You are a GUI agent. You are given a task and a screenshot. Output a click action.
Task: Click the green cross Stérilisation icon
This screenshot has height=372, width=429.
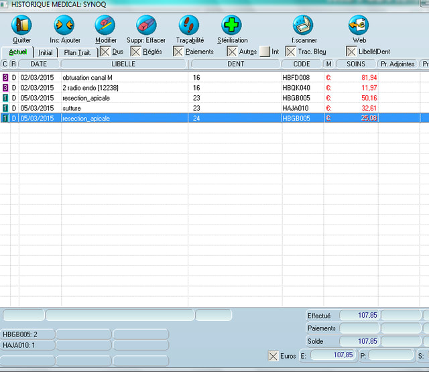point(232,25)
